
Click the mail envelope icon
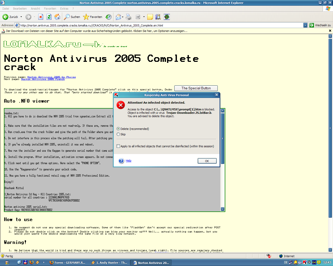click(x=118, y=17)
